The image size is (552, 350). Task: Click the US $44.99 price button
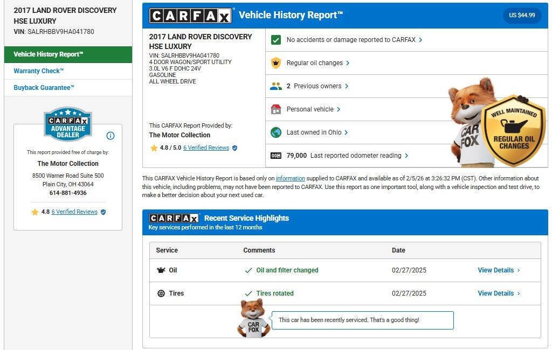(x=522, y=15)
